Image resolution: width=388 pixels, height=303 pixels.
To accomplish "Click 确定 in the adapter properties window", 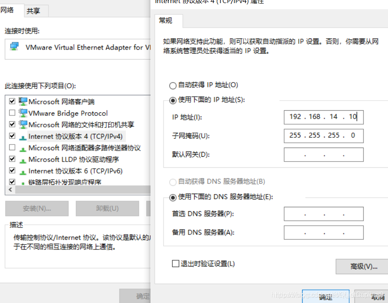I will pos(135,296).
